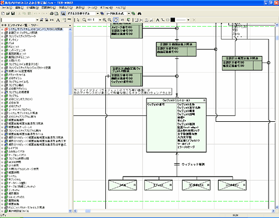This screenshot has width=279, height=218.
Task: Click the printer icon in toolbar
Action: (x=52, y=13)
